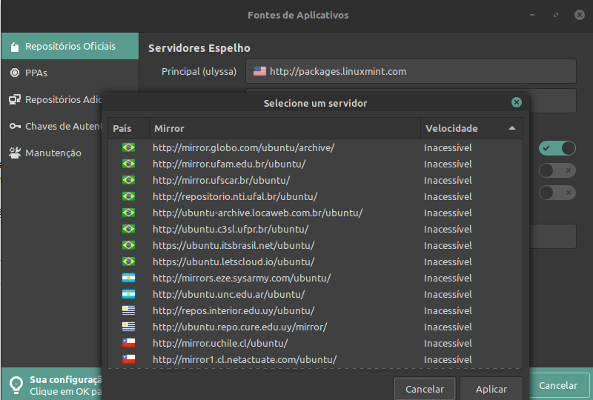
Task: Click Argentina flag for ubuntu.unc.edu.ar
Action: [x=128, y=294]
